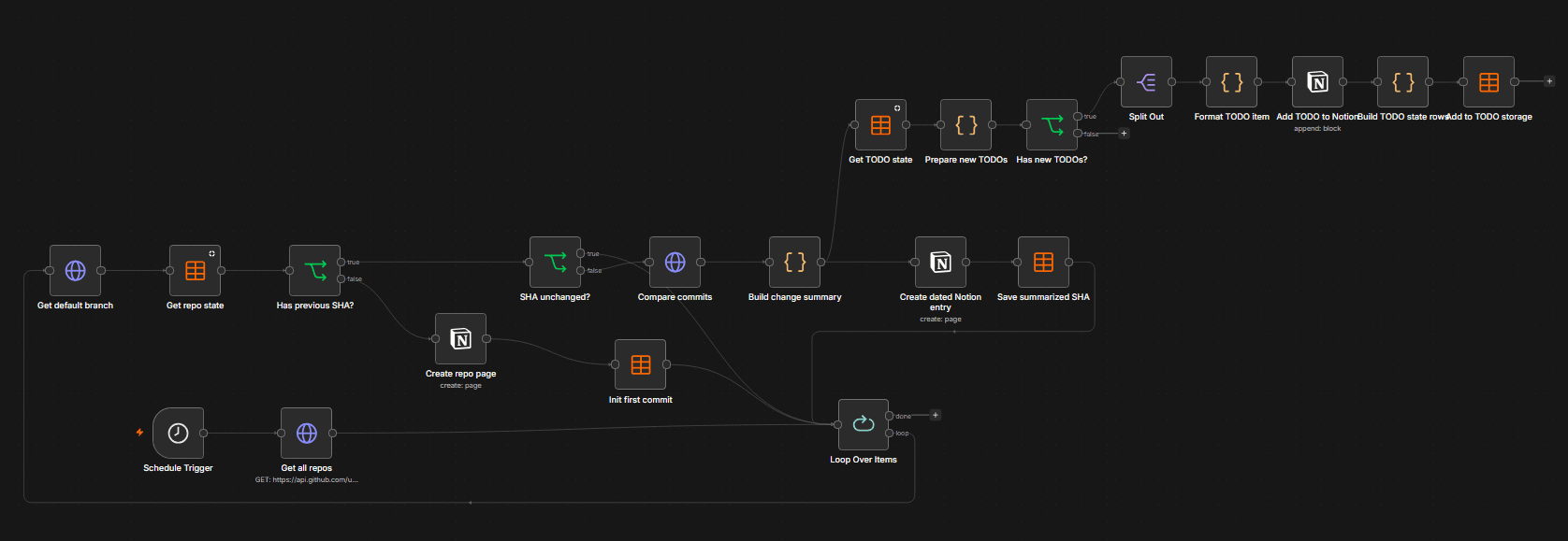Image resolution: width=1568 pixels, height=541 pixels.
Task: Select the Get default branch node
Action: coord(75,270)
